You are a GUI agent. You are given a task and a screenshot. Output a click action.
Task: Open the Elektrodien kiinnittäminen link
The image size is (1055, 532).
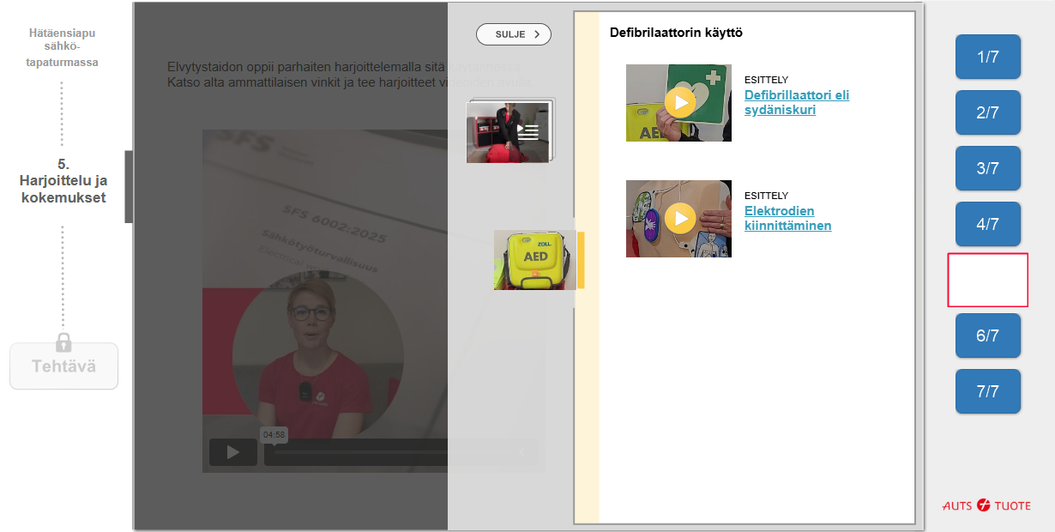787,219
